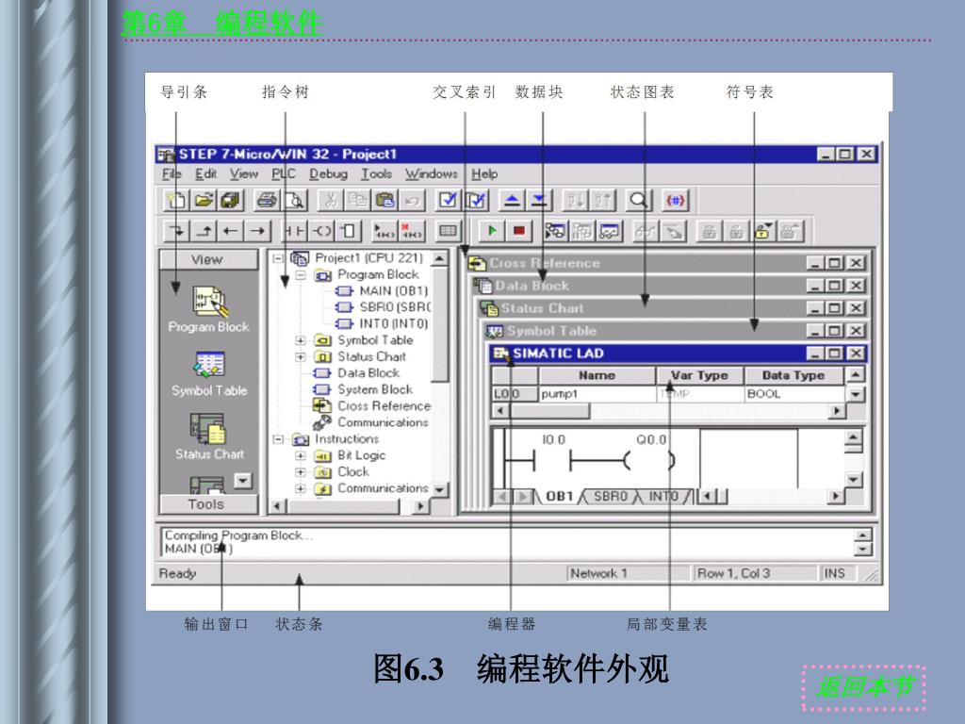Viewport: 965px width, 724px height.
Task: Click the Upload up-arrow icon
Action: [x=512, y=200]
